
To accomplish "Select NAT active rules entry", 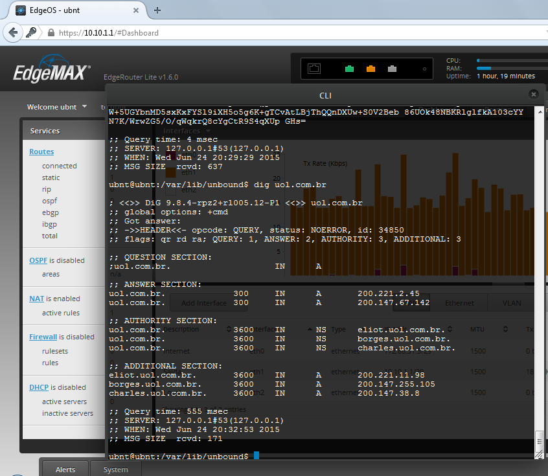I will tap(61, 313).
